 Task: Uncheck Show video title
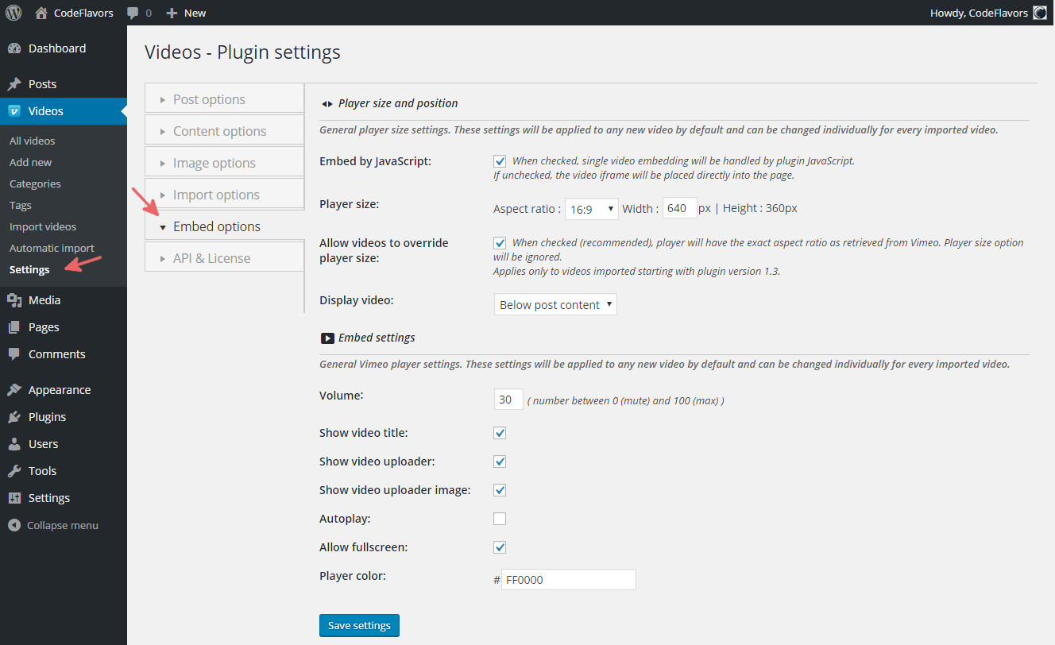[500, 433]
